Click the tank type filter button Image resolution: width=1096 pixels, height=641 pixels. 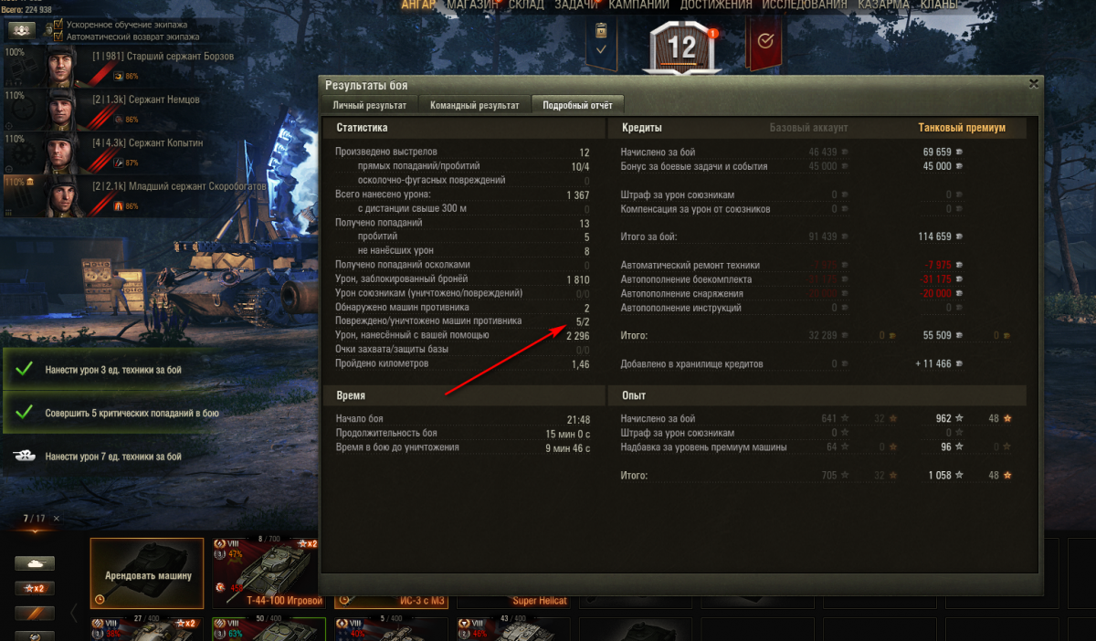(x=34, y=563)
